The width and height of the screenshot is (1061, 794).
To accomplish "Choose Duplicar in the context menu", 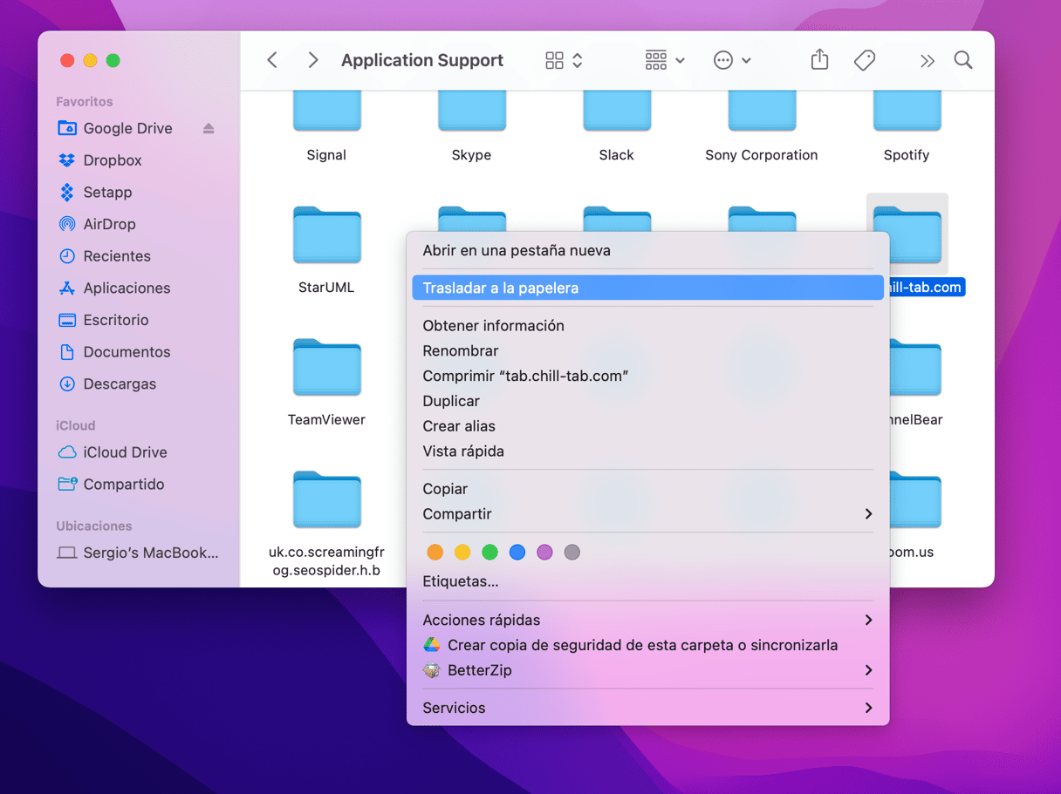I will 648,401.
